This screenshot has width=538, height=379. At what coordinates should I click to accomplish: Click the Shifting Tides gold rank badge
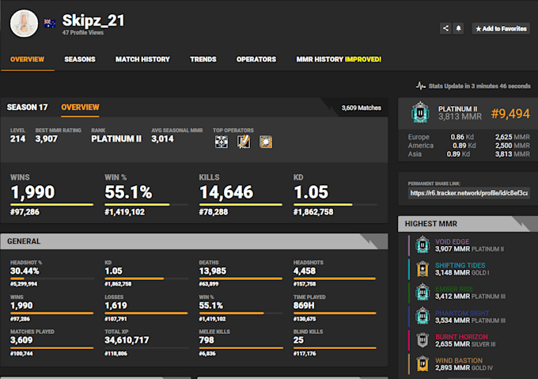click(x=422, y=268)
